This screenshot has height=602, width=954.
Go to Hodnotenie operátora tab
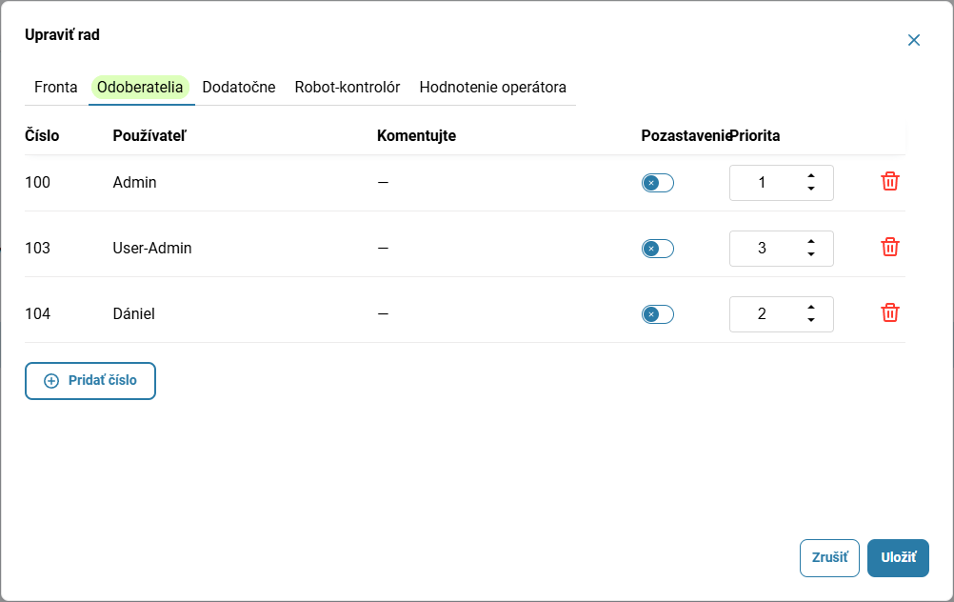[493, 87]
